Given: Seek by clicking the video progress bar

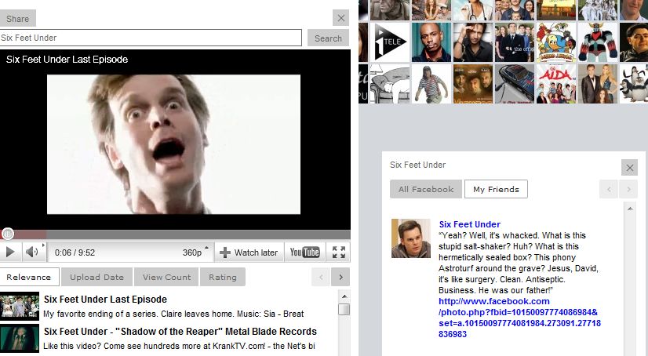Looking at the screenshot, I should click(175, 234).
